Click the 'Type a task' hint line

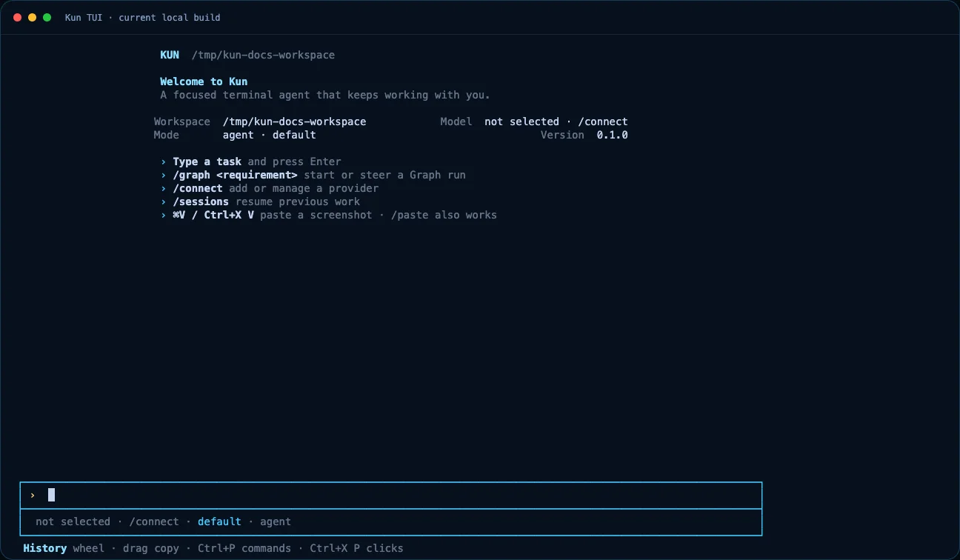pos(251,161)
